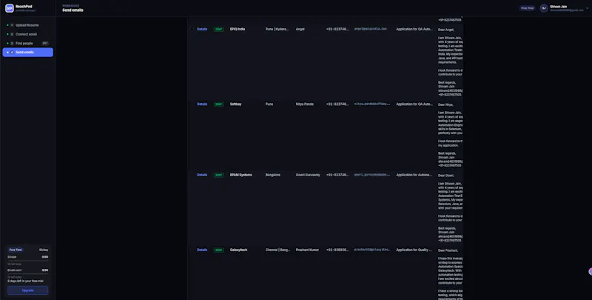Click the email address in the EPIQ India row
The height and width of the screenshot is (300, 592).
click(371, 29)
